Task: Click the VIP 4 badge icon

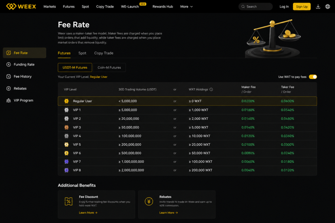Action: [x=66, y=136]
